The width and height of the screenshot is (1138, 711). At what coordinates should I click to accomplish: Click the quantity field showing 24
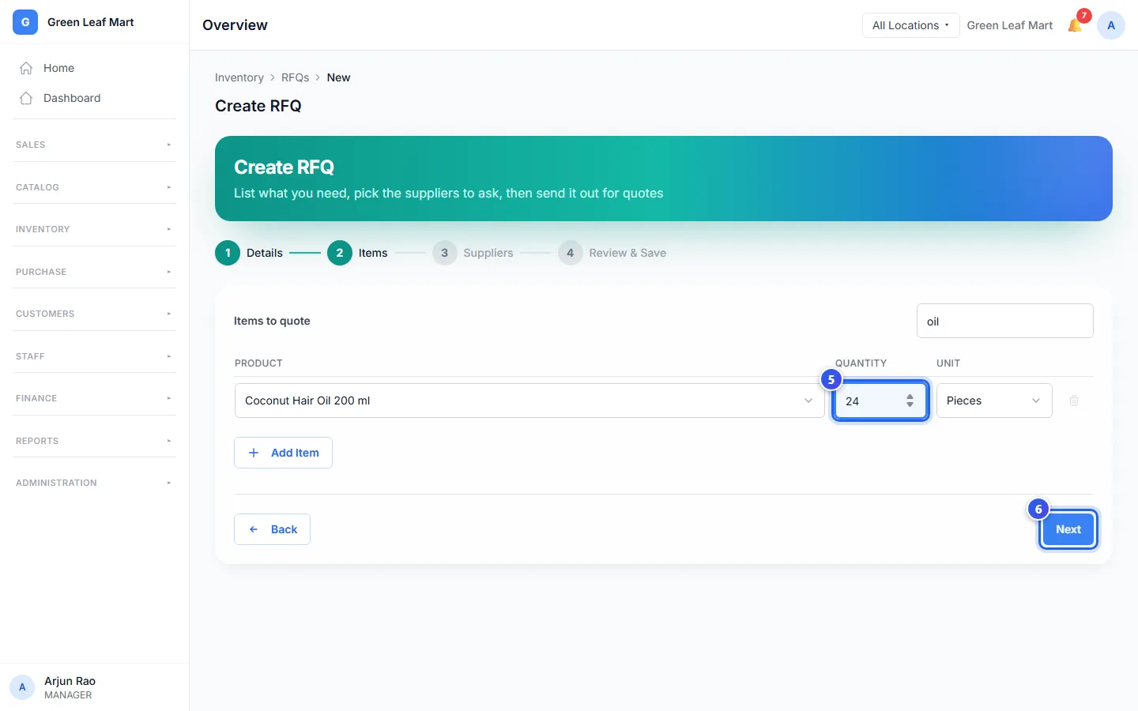click(880, 401)
